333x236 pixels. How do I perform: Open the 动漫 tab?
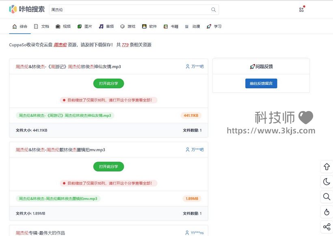point(192,26)
